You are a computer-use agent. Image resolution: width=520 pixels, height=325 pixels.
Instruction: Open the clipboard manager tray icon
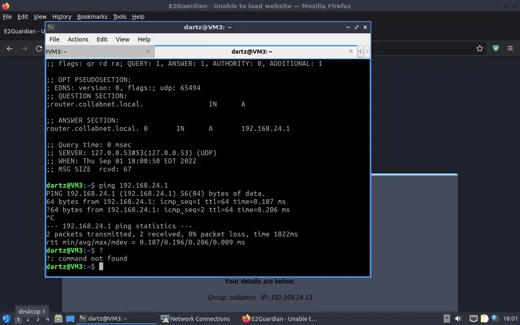coord(484,319)
